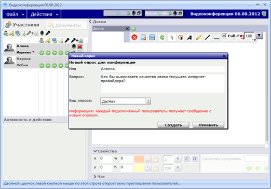Collapse the Доска panel with the chevron
Viewport: 271px width, 189px height.
(90, 22)
